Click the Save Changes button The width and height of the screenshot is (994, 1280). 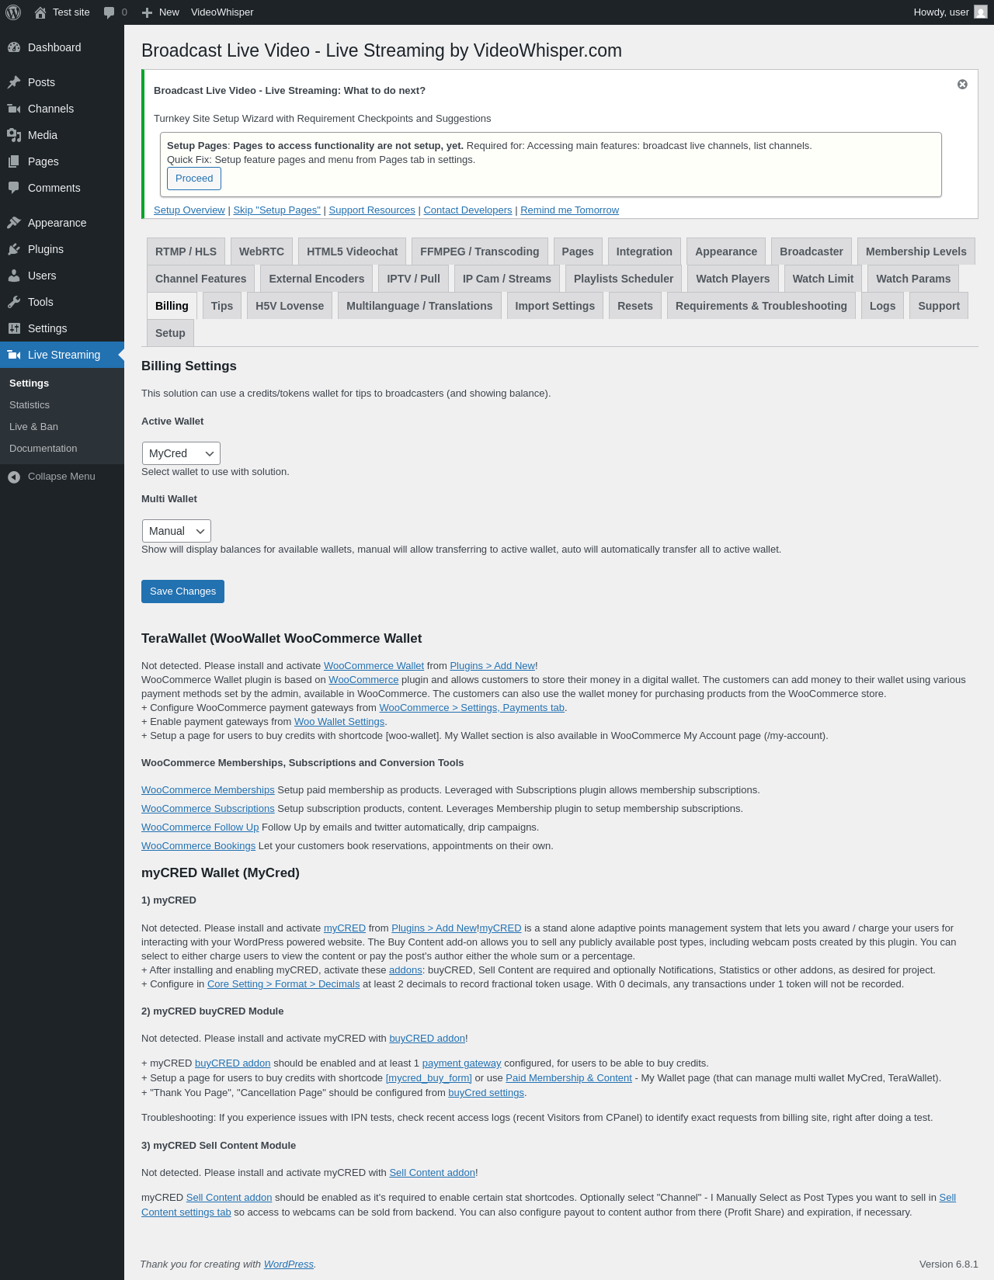tap(182, 591)
